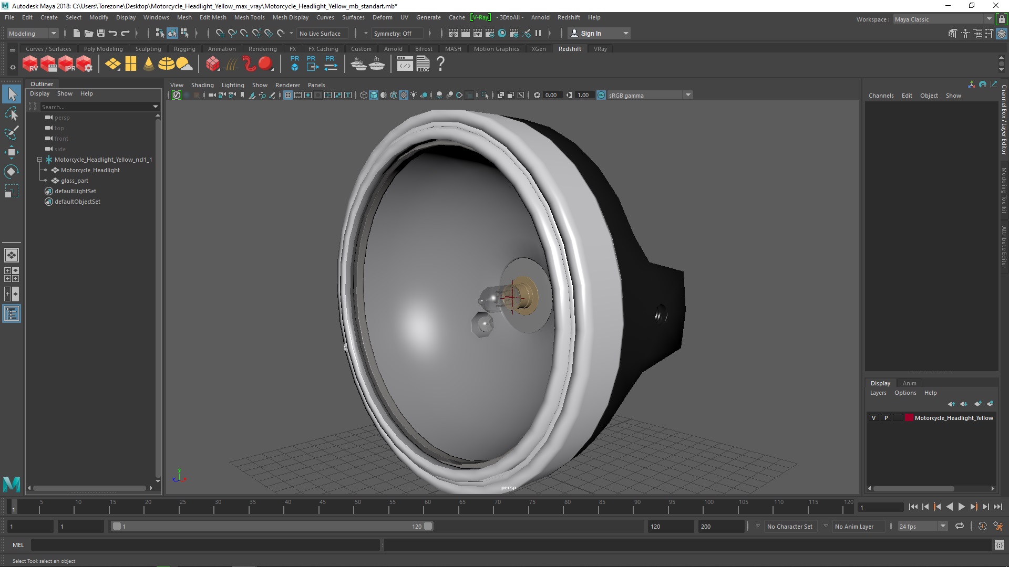Click the Display tab in Channels panel
Screen dimensions: 1009x567
[880, 383]
